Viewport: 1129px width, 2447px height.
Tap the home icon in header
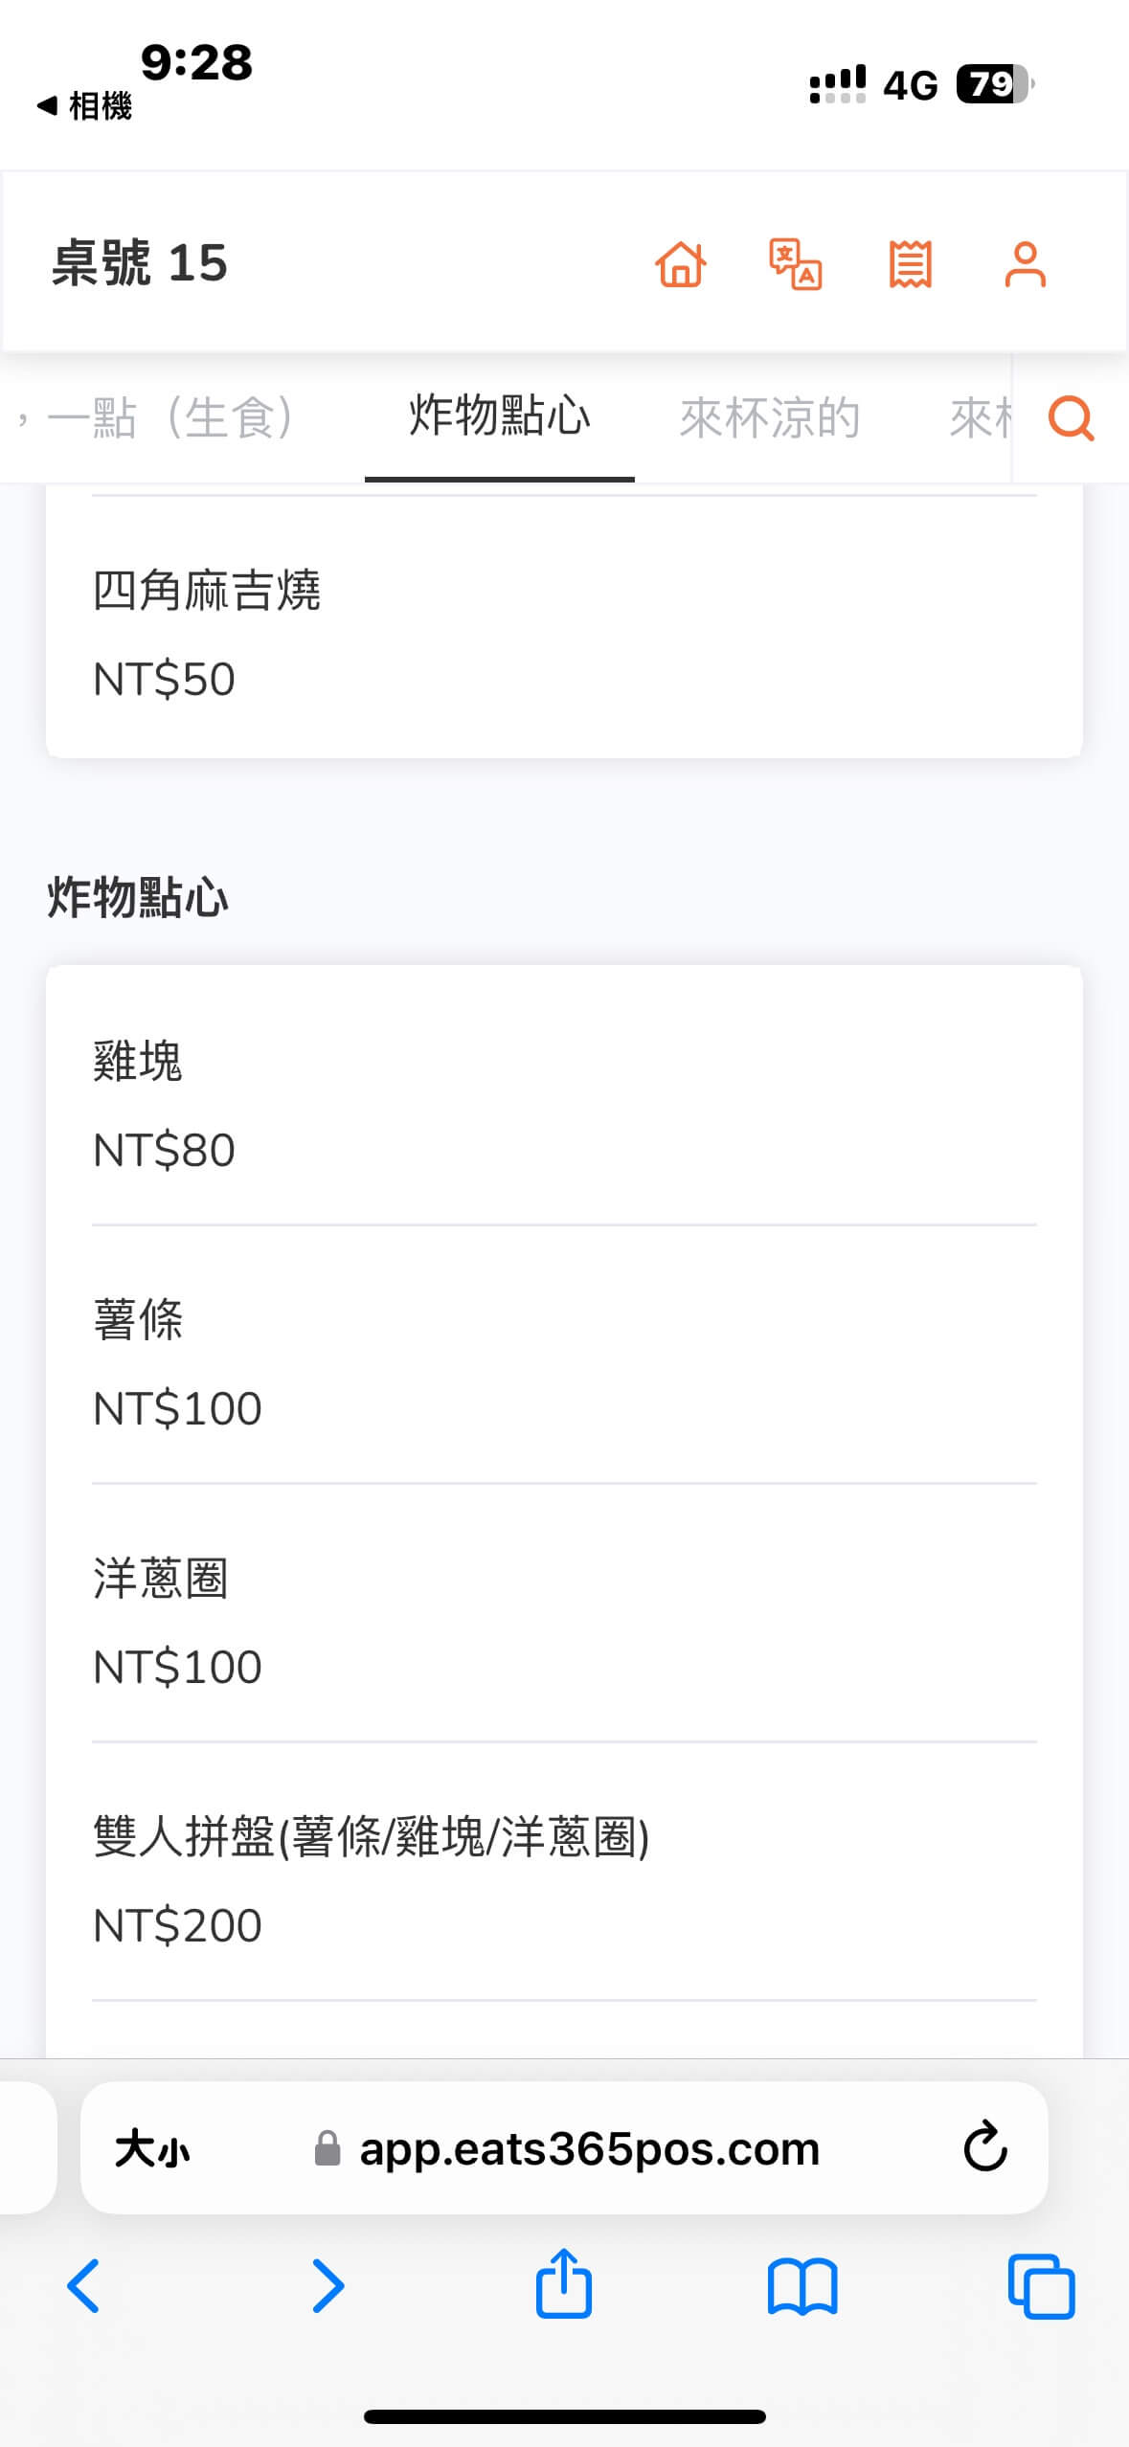681,264
